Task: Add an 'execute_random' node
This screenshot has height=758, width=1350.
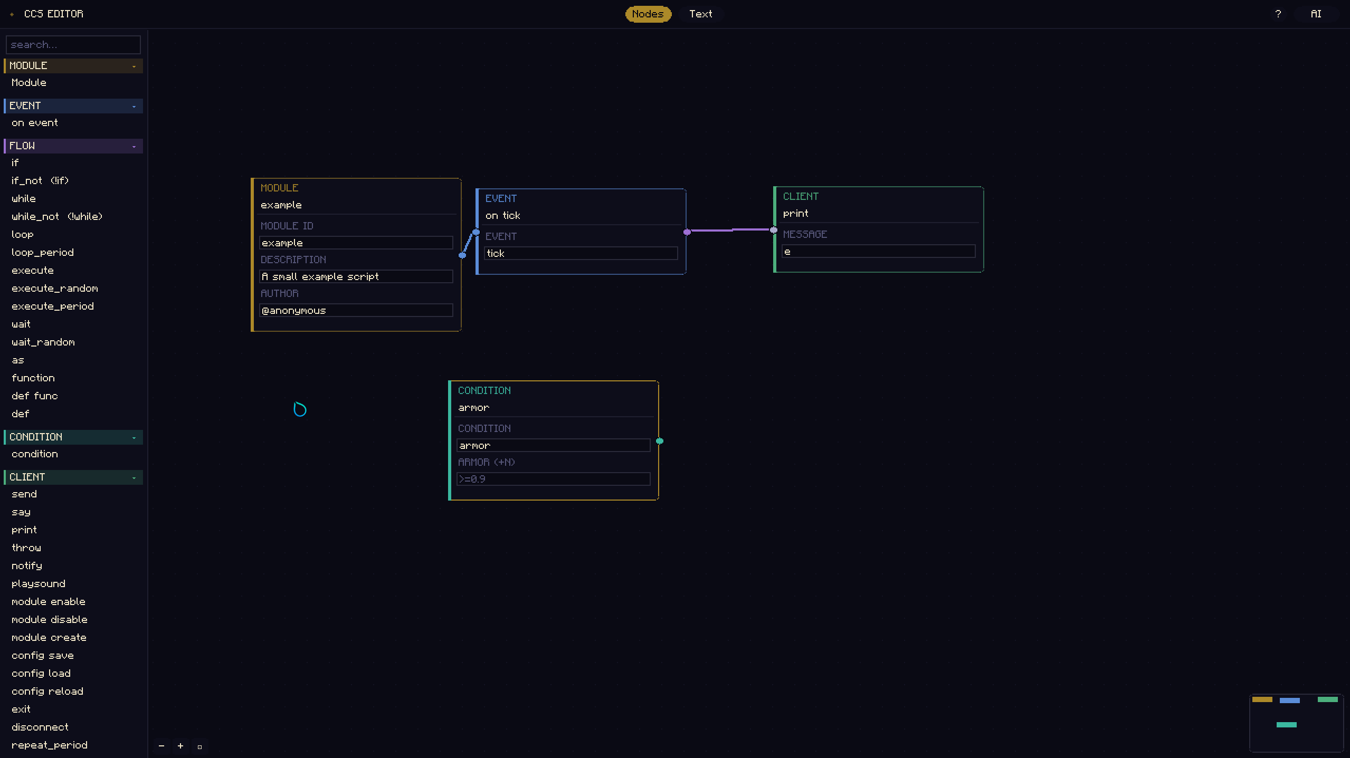Action: click(73, 289)
